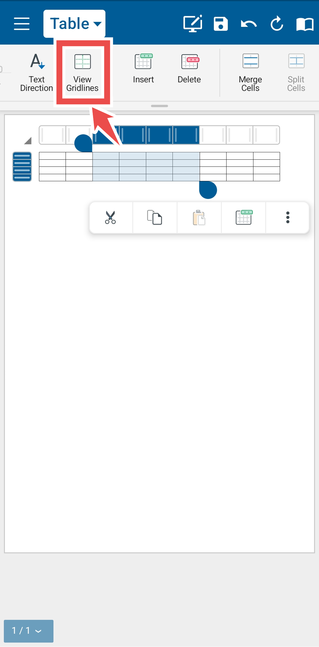Open the hamburger menu
Screen dimensions: 319x647
(x=22, y=24)
